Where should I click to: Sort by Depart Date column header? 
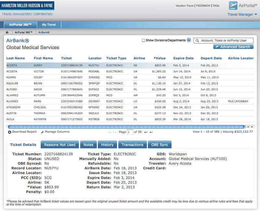(x=211, y=58)
